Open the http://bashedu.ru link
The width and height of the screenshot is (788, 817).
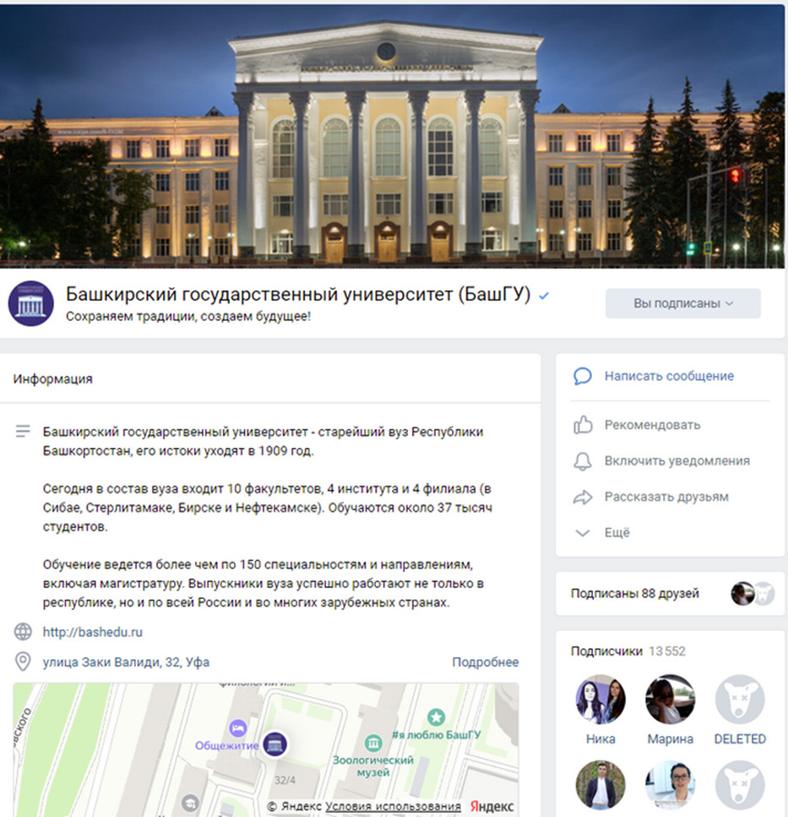click(x=93, y=632)
